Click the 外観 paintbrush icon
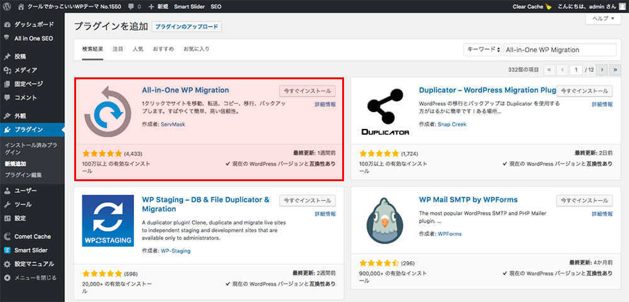The image size is (629, 302). point(7,116)
